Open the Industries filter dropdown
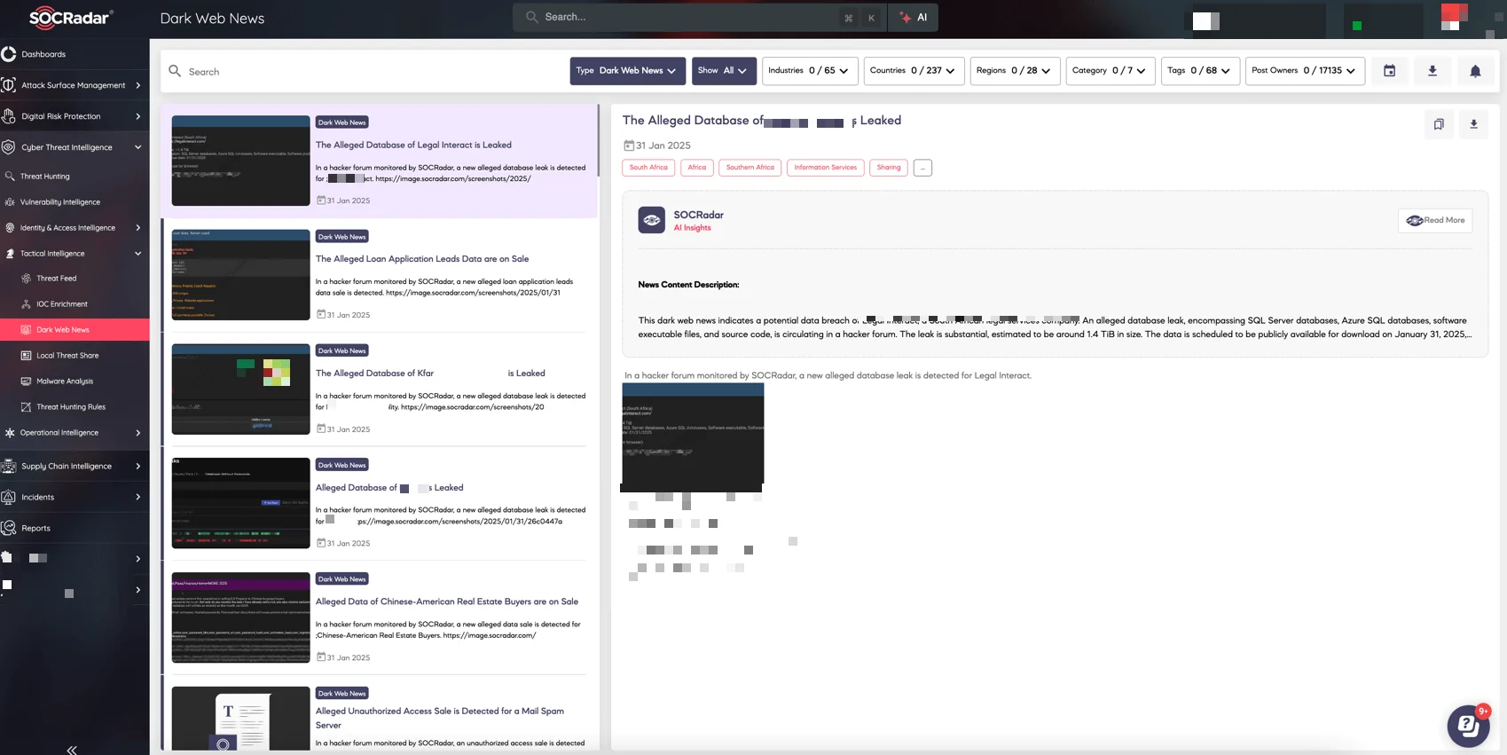This screenshot has height=755, width=1507. (810, 71)
